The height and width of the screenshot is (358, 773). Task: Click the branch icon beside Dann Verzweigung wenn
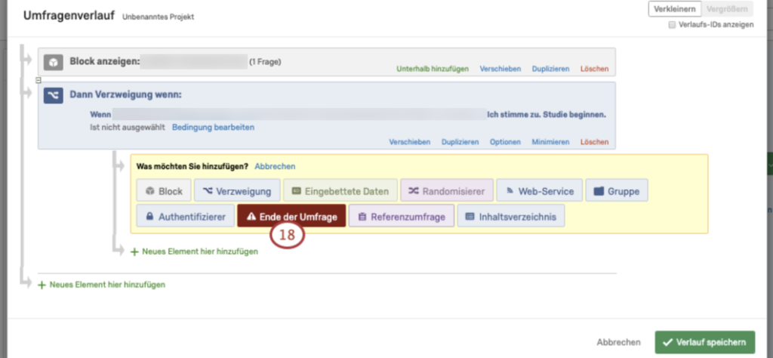click(54, 95)
